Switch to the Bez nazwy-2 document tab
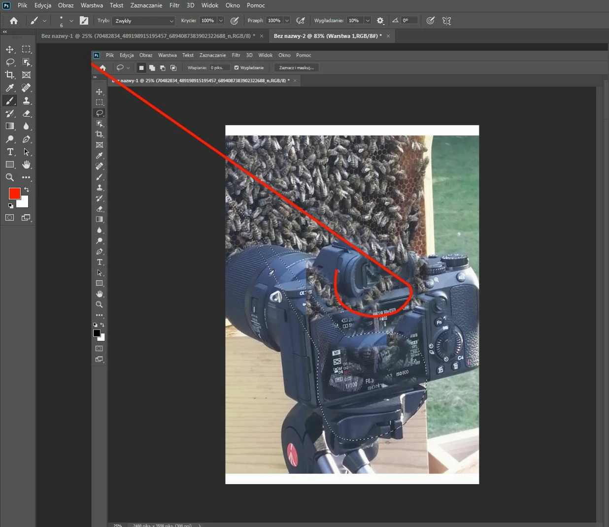The image size is (609, 527). tap(328, 36)
